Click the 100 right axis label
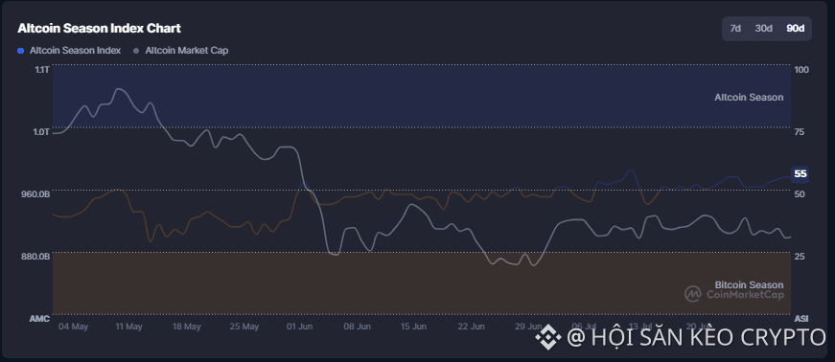 [800, 70]
